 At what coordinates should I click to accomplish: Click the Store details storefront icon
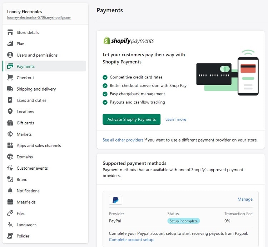coord(10,32)
